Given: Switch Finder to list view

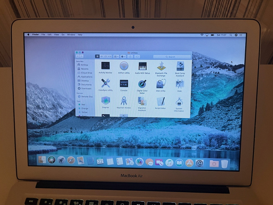Looking at the screenshot, I should [x=101, y=56].
